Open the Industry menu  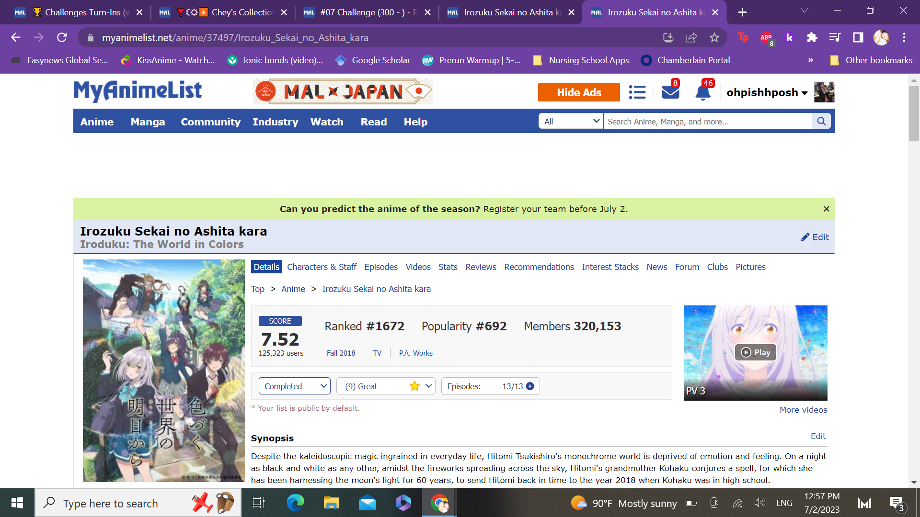pyautogui.click(x=276, y=122)
